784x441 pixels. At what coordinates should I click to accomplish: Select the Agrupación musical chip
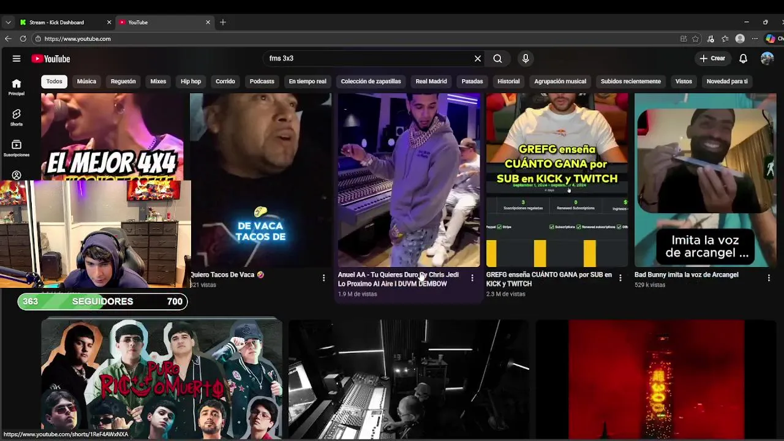point(560,81)
